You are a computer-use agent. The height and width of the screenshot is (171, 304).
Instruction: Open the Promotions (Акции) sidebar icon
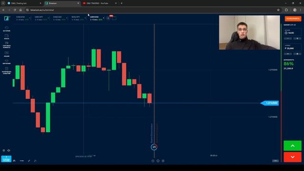tap(6, 54)
